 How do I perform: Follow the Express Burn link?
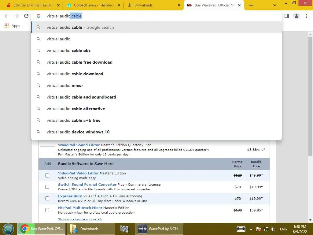point(70,196)
